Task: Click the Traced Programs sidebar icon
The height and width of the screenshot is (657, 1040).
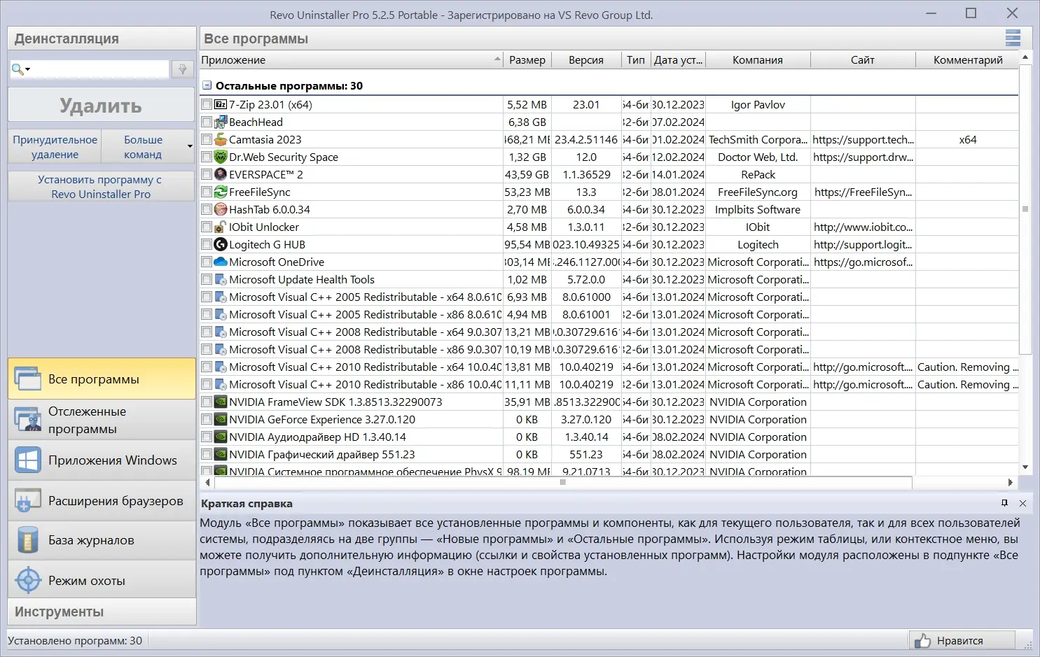Action: tap(28, 420)
